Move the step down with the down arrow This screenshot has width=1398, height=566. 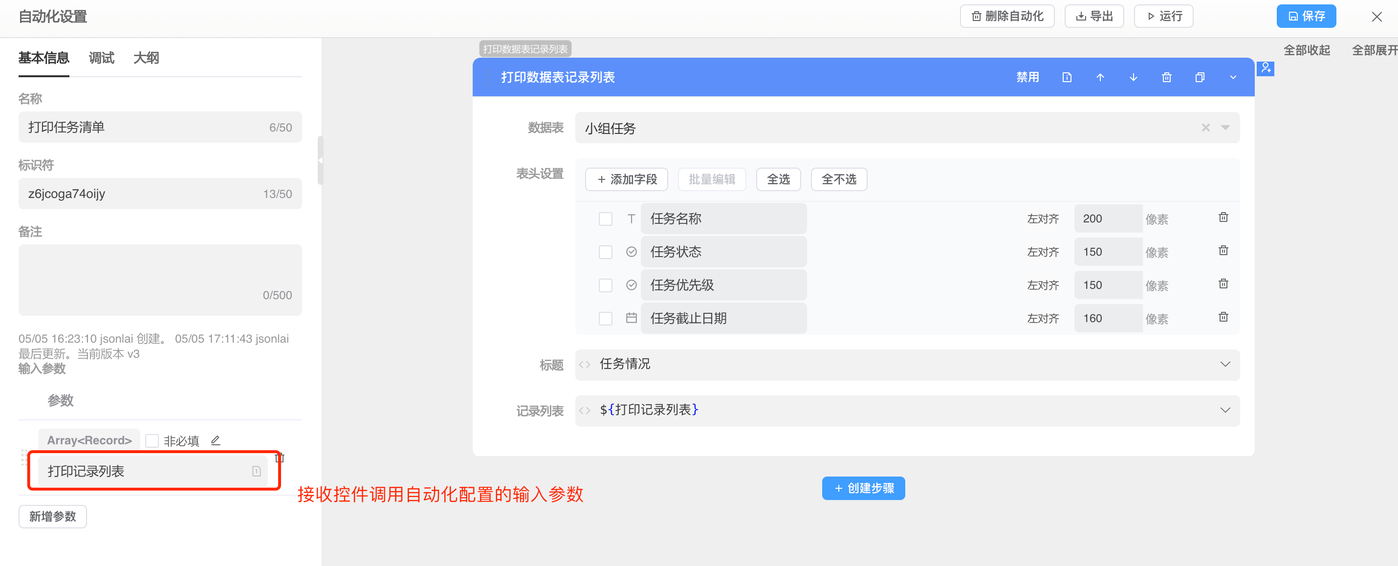(1133, 77)
